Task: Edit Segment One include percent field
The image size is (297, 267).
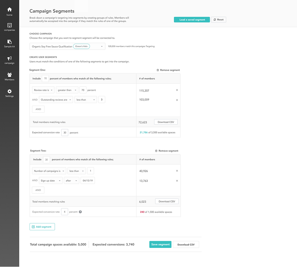Action: [45, 79]
